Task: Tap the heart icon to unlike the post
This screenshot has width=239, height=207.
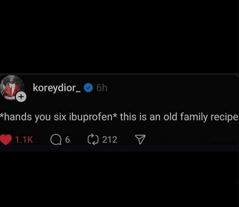Action: (x=7, y=138)
